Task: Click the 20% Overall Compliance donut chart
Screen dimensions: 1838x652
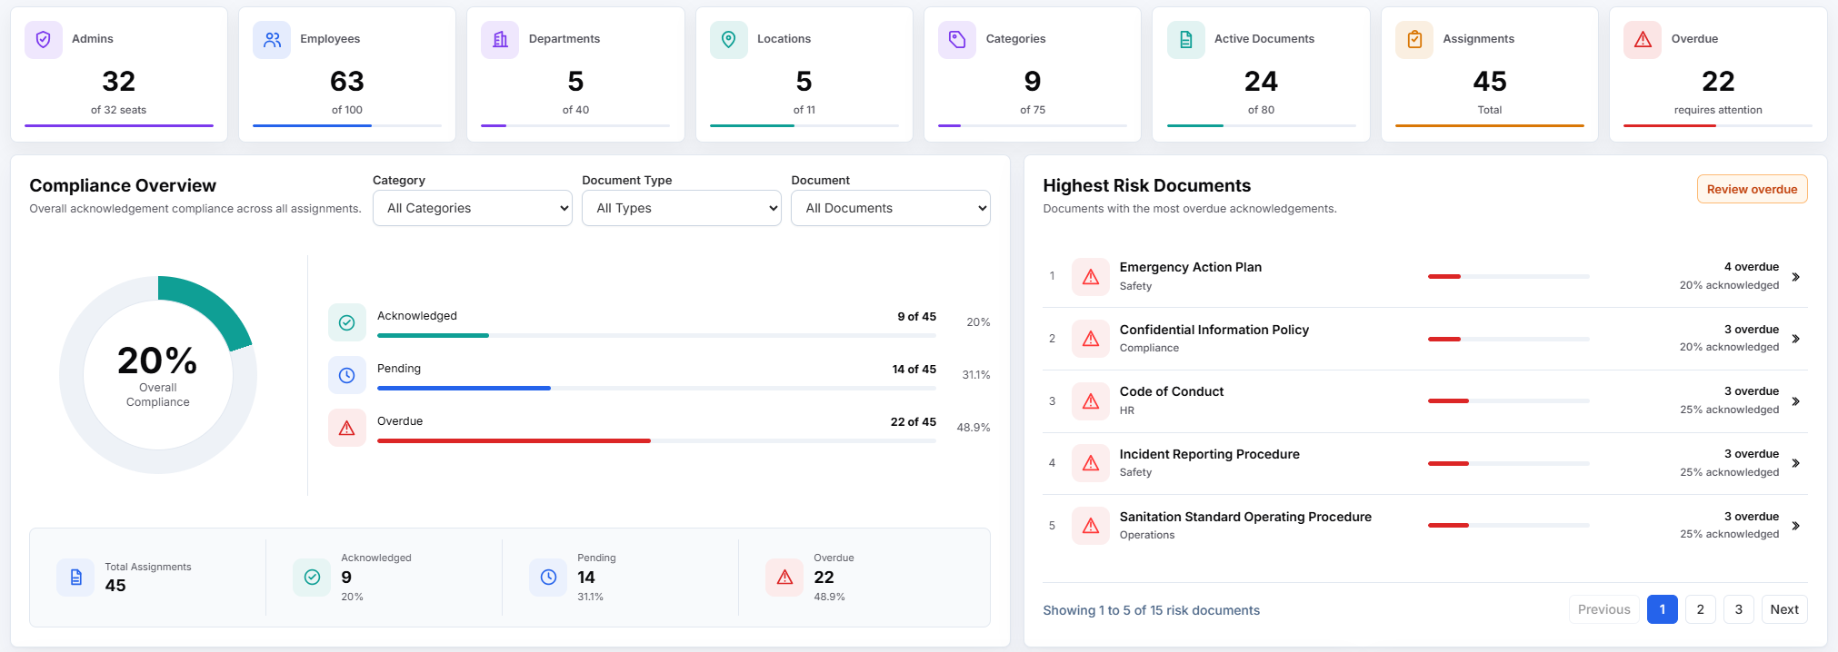Action: 158,375
